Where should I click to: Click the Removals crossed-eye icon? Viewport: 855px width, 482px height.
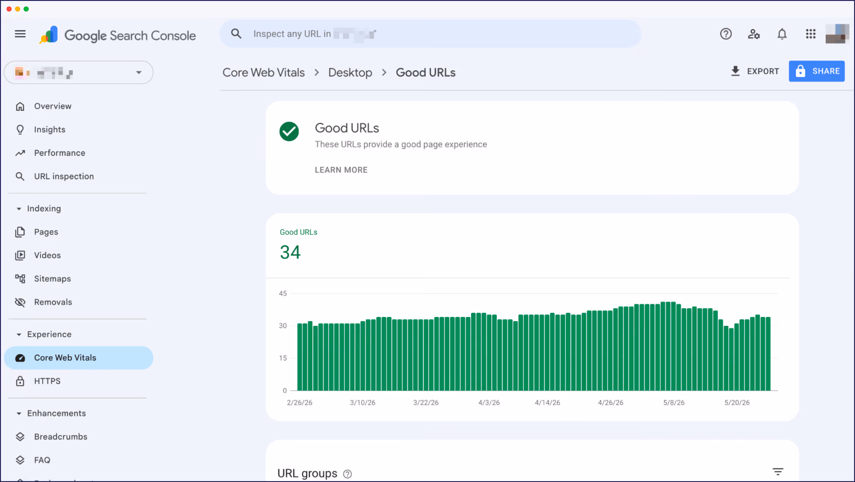pyautogui.click(x=20, y=302)
